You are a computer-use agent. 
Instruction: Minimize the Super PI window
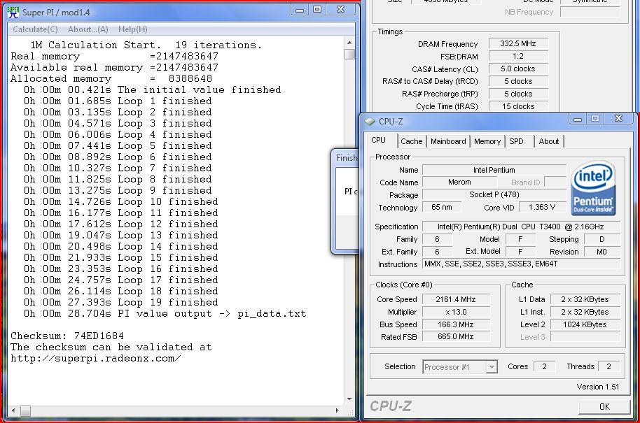tap(300, 10)
